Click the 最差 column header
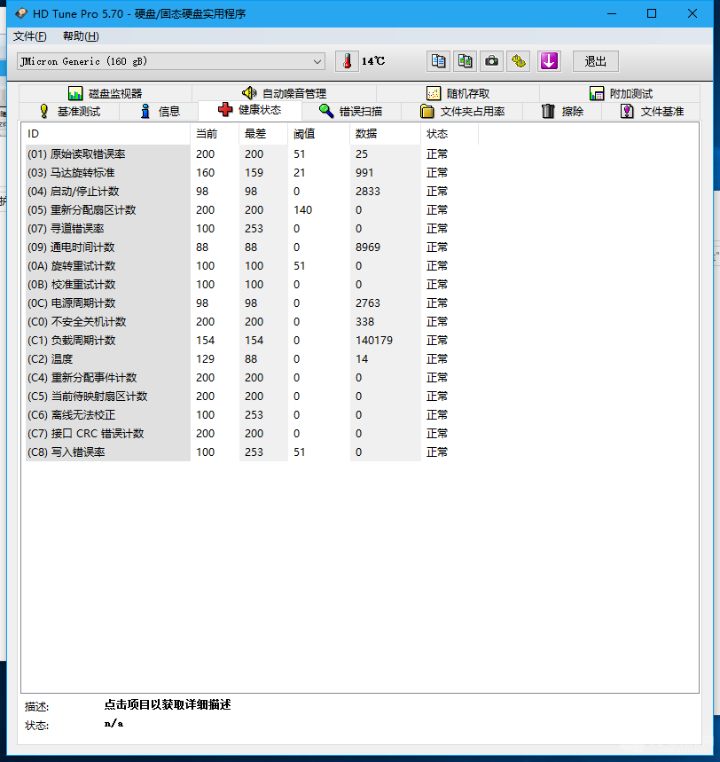 point(263,134)
